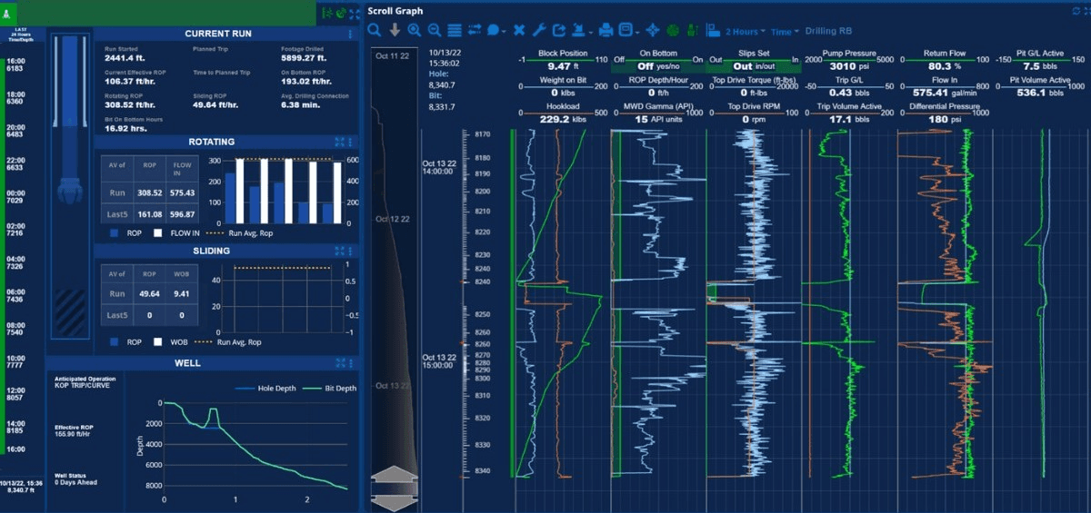
Task: Click the green round gear icon in toolbar
Action: click(673, 30)
